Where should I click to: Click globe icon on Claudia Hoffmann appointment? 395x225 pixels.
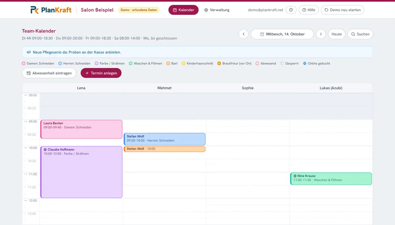point(45,150)
